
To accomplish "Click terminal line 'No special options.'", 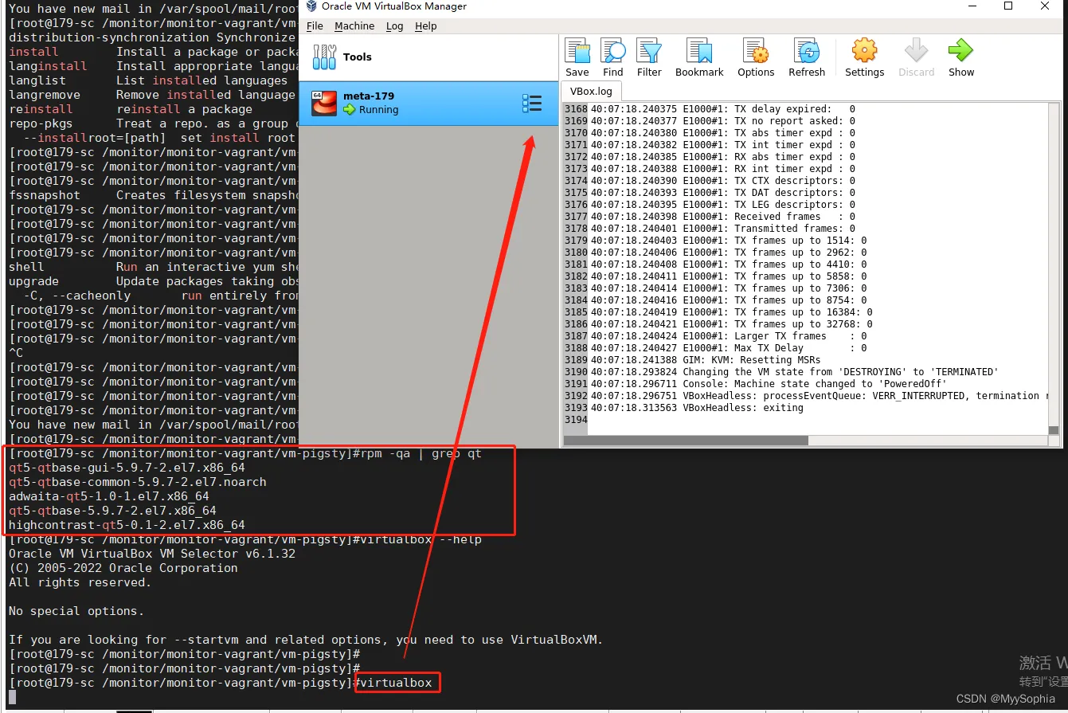I will 76,611.
